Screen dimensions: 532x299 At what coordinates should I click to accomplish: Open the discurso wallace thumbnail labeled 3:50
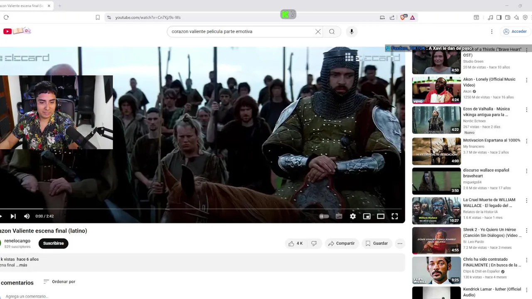(436, 181)
